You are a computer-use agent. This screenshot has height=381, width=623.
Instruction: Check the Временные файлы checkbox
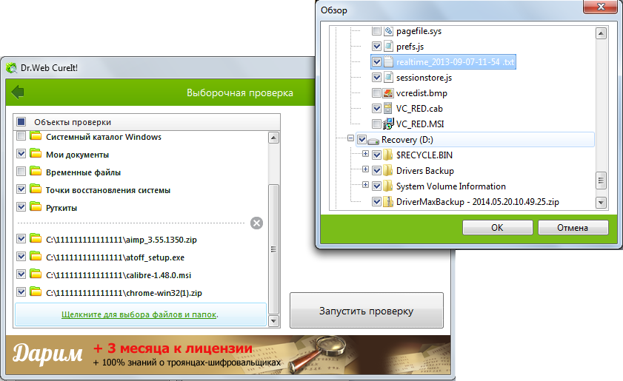pyautogui.click(x=21, y=172)
